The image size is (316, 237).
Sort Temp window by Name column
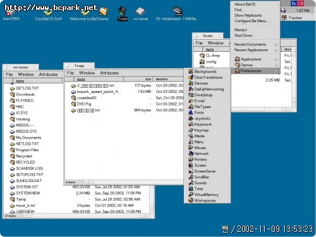(x=99, y=79)
